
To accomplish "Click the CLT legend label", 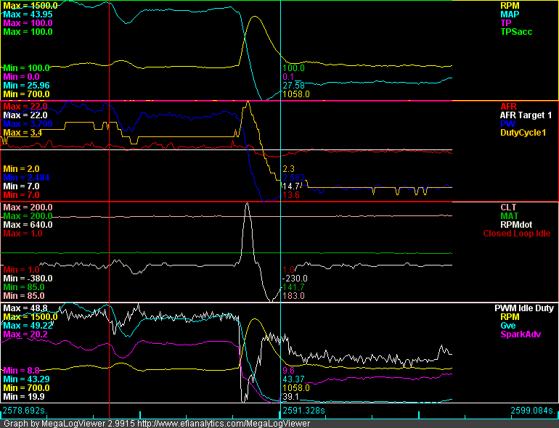I will [x=508, y=207].
